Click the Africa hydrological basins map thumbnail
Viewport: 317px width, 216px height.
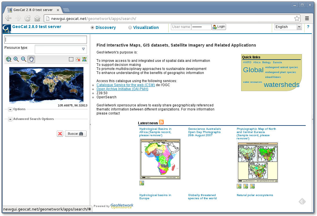pos(160,159)
